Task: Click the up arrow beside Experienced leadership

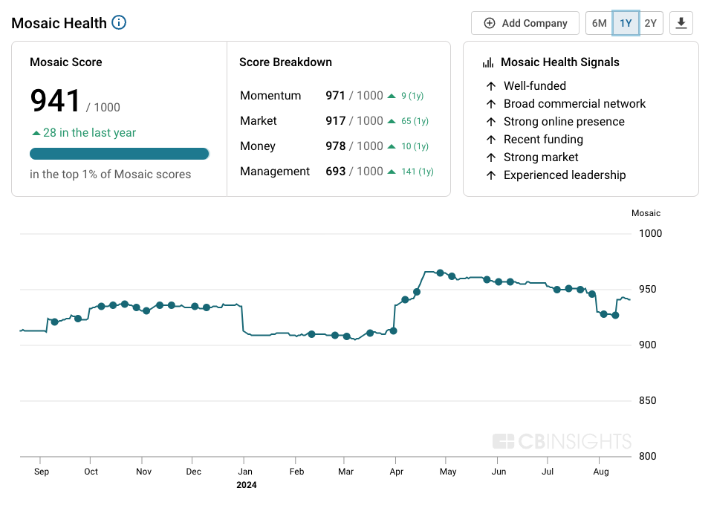Action: [x=490, y=175]
